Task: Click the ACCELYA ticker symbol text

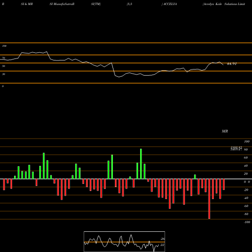Action: pos(170,4)
